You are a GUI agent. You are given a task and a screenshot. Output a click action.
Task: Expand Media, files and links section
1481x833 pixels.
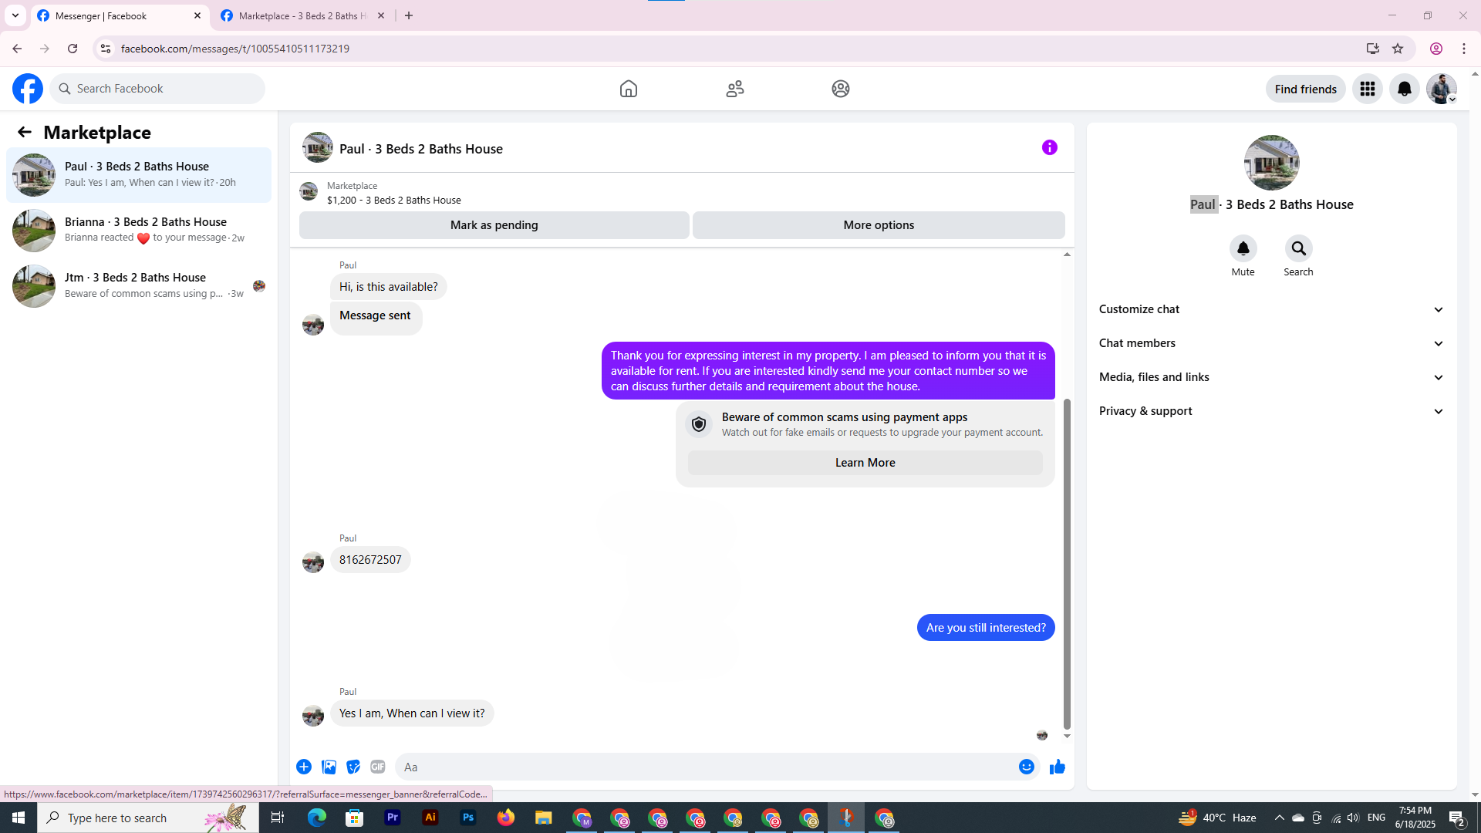1271,377
